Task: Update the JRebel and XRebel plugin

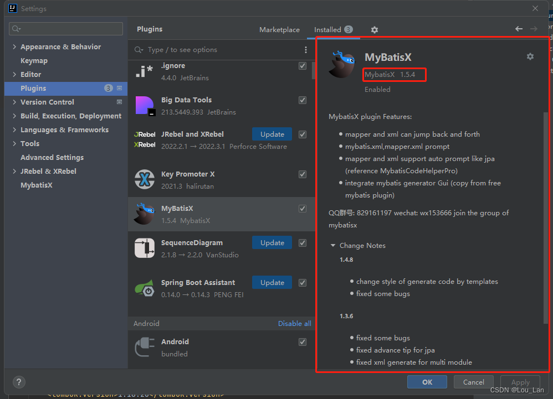Action: coord(272,134)
